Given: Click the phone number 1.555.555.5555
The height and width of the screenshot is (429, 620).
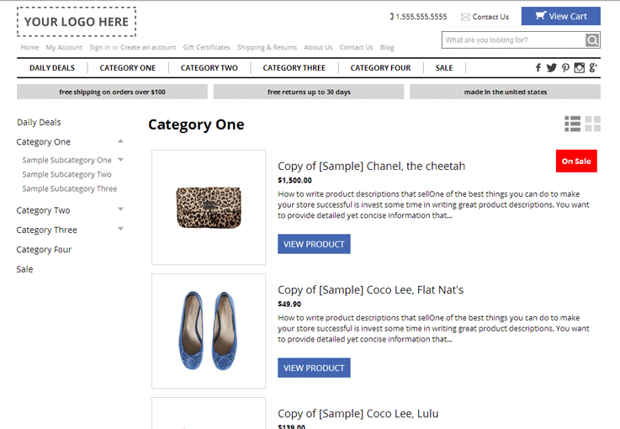Looking at the screenshot, I should pos(421,17).
